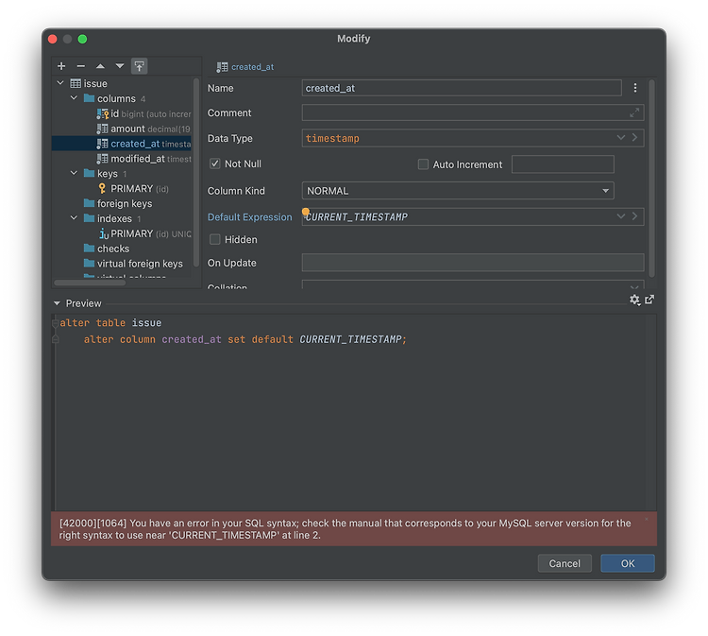Expand the Comment field editor icon
Image resolution: width=708 pixels, height=636 pixels.
(634, 112)
